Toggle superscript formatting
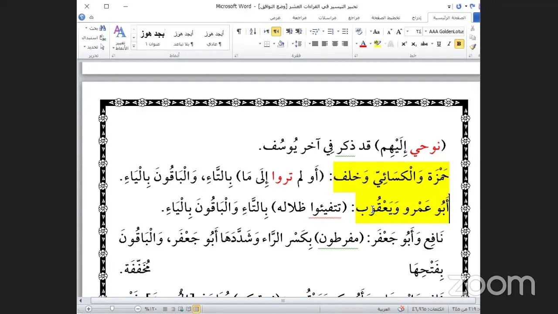The image size is (558, 314). [x=403, y=44]
